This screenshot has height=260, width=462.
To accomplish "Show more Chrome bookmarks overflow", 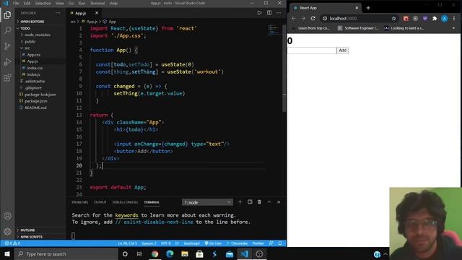I will [x=453, y=28].
